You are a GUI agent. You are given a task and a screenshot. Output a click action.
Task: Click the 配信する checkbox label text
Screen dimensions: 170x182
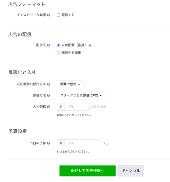pyautogui.click(x=68, y=15)
